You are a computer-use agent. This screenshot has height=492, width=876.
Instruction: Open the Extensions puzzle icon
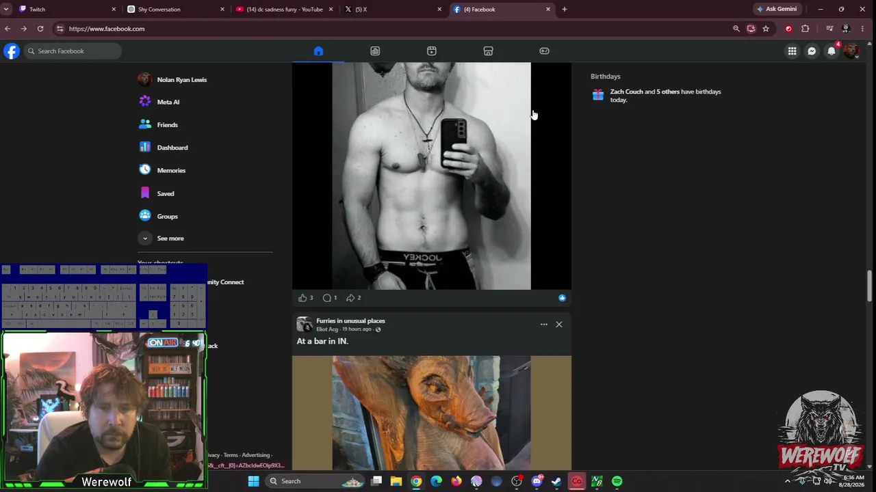click(x=805, y=29)
